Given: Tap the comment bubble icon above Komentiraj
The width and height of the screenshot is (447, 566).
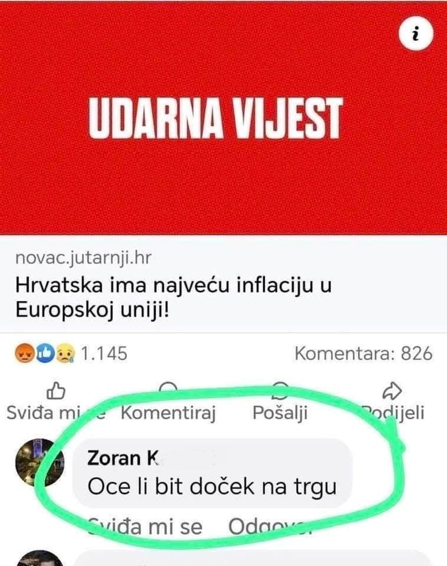Looking at the screenshot, I should coord(168,388).
